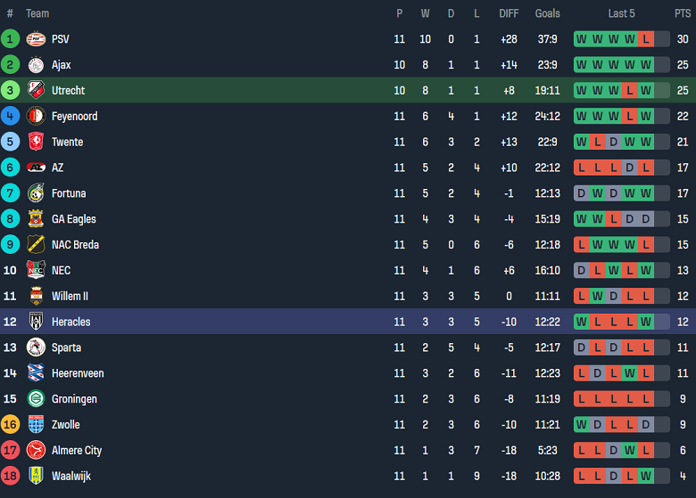Open the Waalwijk team name link
The height and width of the screenshot is (498, 696).
pos(70,477)
